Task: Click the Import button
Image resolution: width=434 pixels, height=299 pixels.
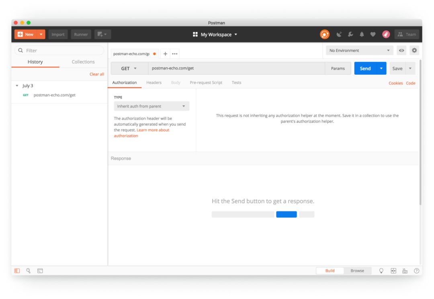Action: [58, 34]
